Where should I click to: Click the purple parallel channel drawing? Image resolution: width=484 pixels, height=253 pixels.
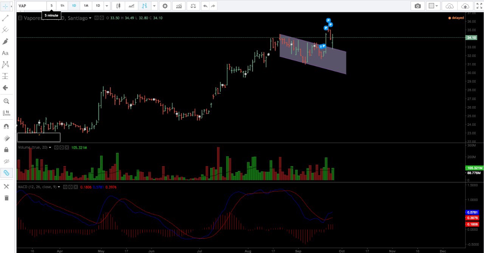313,55
